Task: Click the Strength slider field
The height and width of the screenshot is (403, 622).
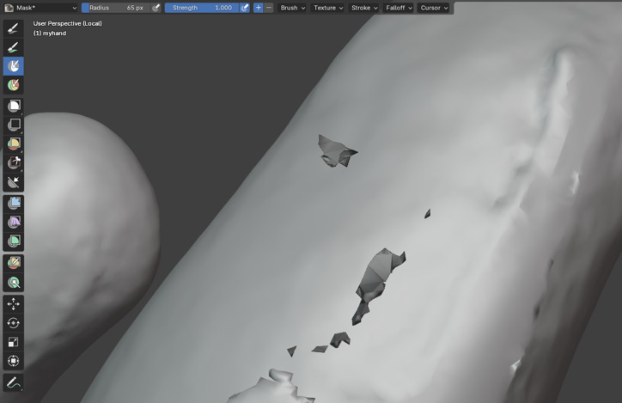Action: click(202, 8)
